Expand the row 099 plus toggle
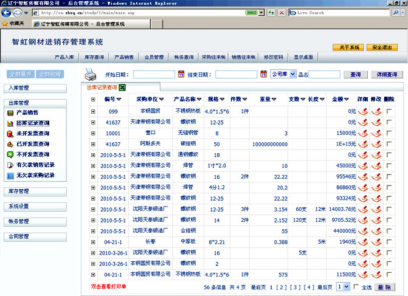 pos(93,111)
